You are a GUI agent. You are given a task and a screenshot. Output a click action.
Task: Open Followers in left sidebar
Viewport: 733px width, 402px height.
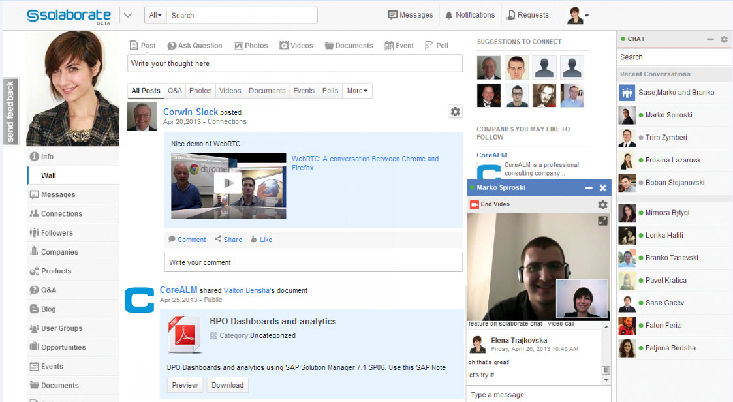click(73, 233)
